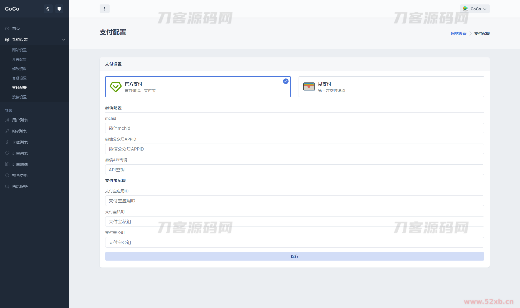Collapse the 系统设置 menu chevron
Viewport: 520px width, 308px height.
[x=64, y=40]
